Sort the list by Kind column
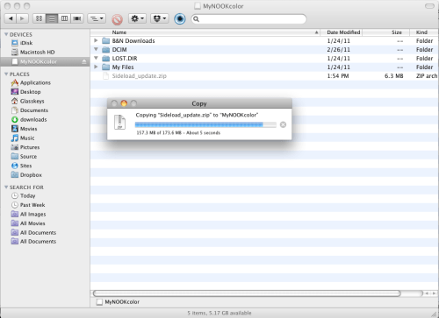439x318 pixels. [x=424, y=32]
